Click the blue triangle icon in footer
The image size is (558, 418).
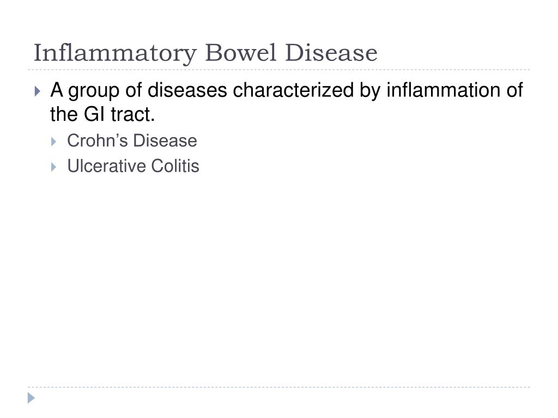[x=31, y=398]
